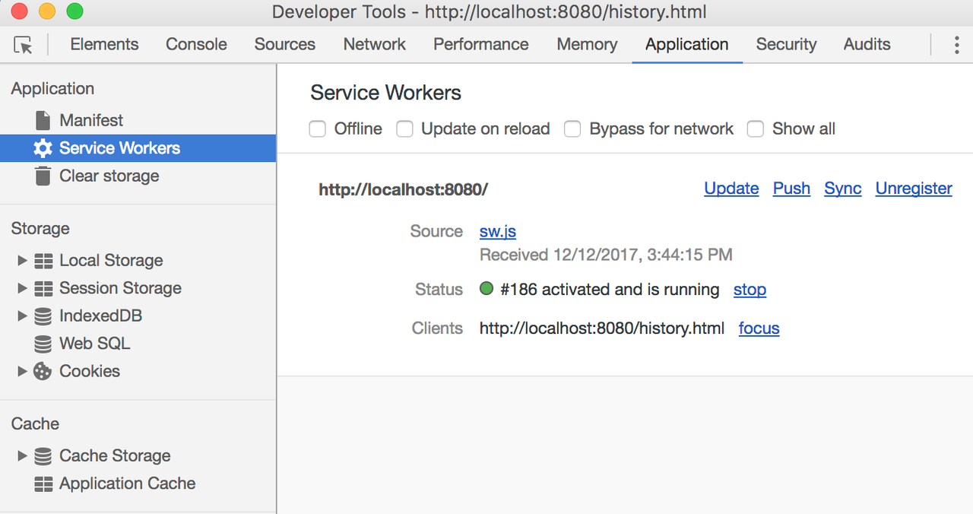Go to the Audits tab
Viewport: 973px width, 514px height.
click(867, 44)
